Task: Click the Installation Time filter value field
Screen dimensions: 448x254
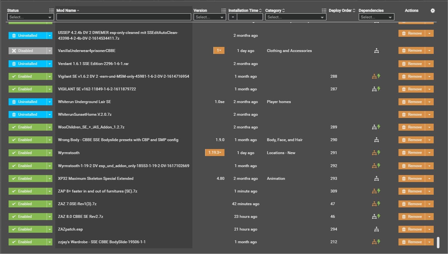Action: (x=250, y=17)
